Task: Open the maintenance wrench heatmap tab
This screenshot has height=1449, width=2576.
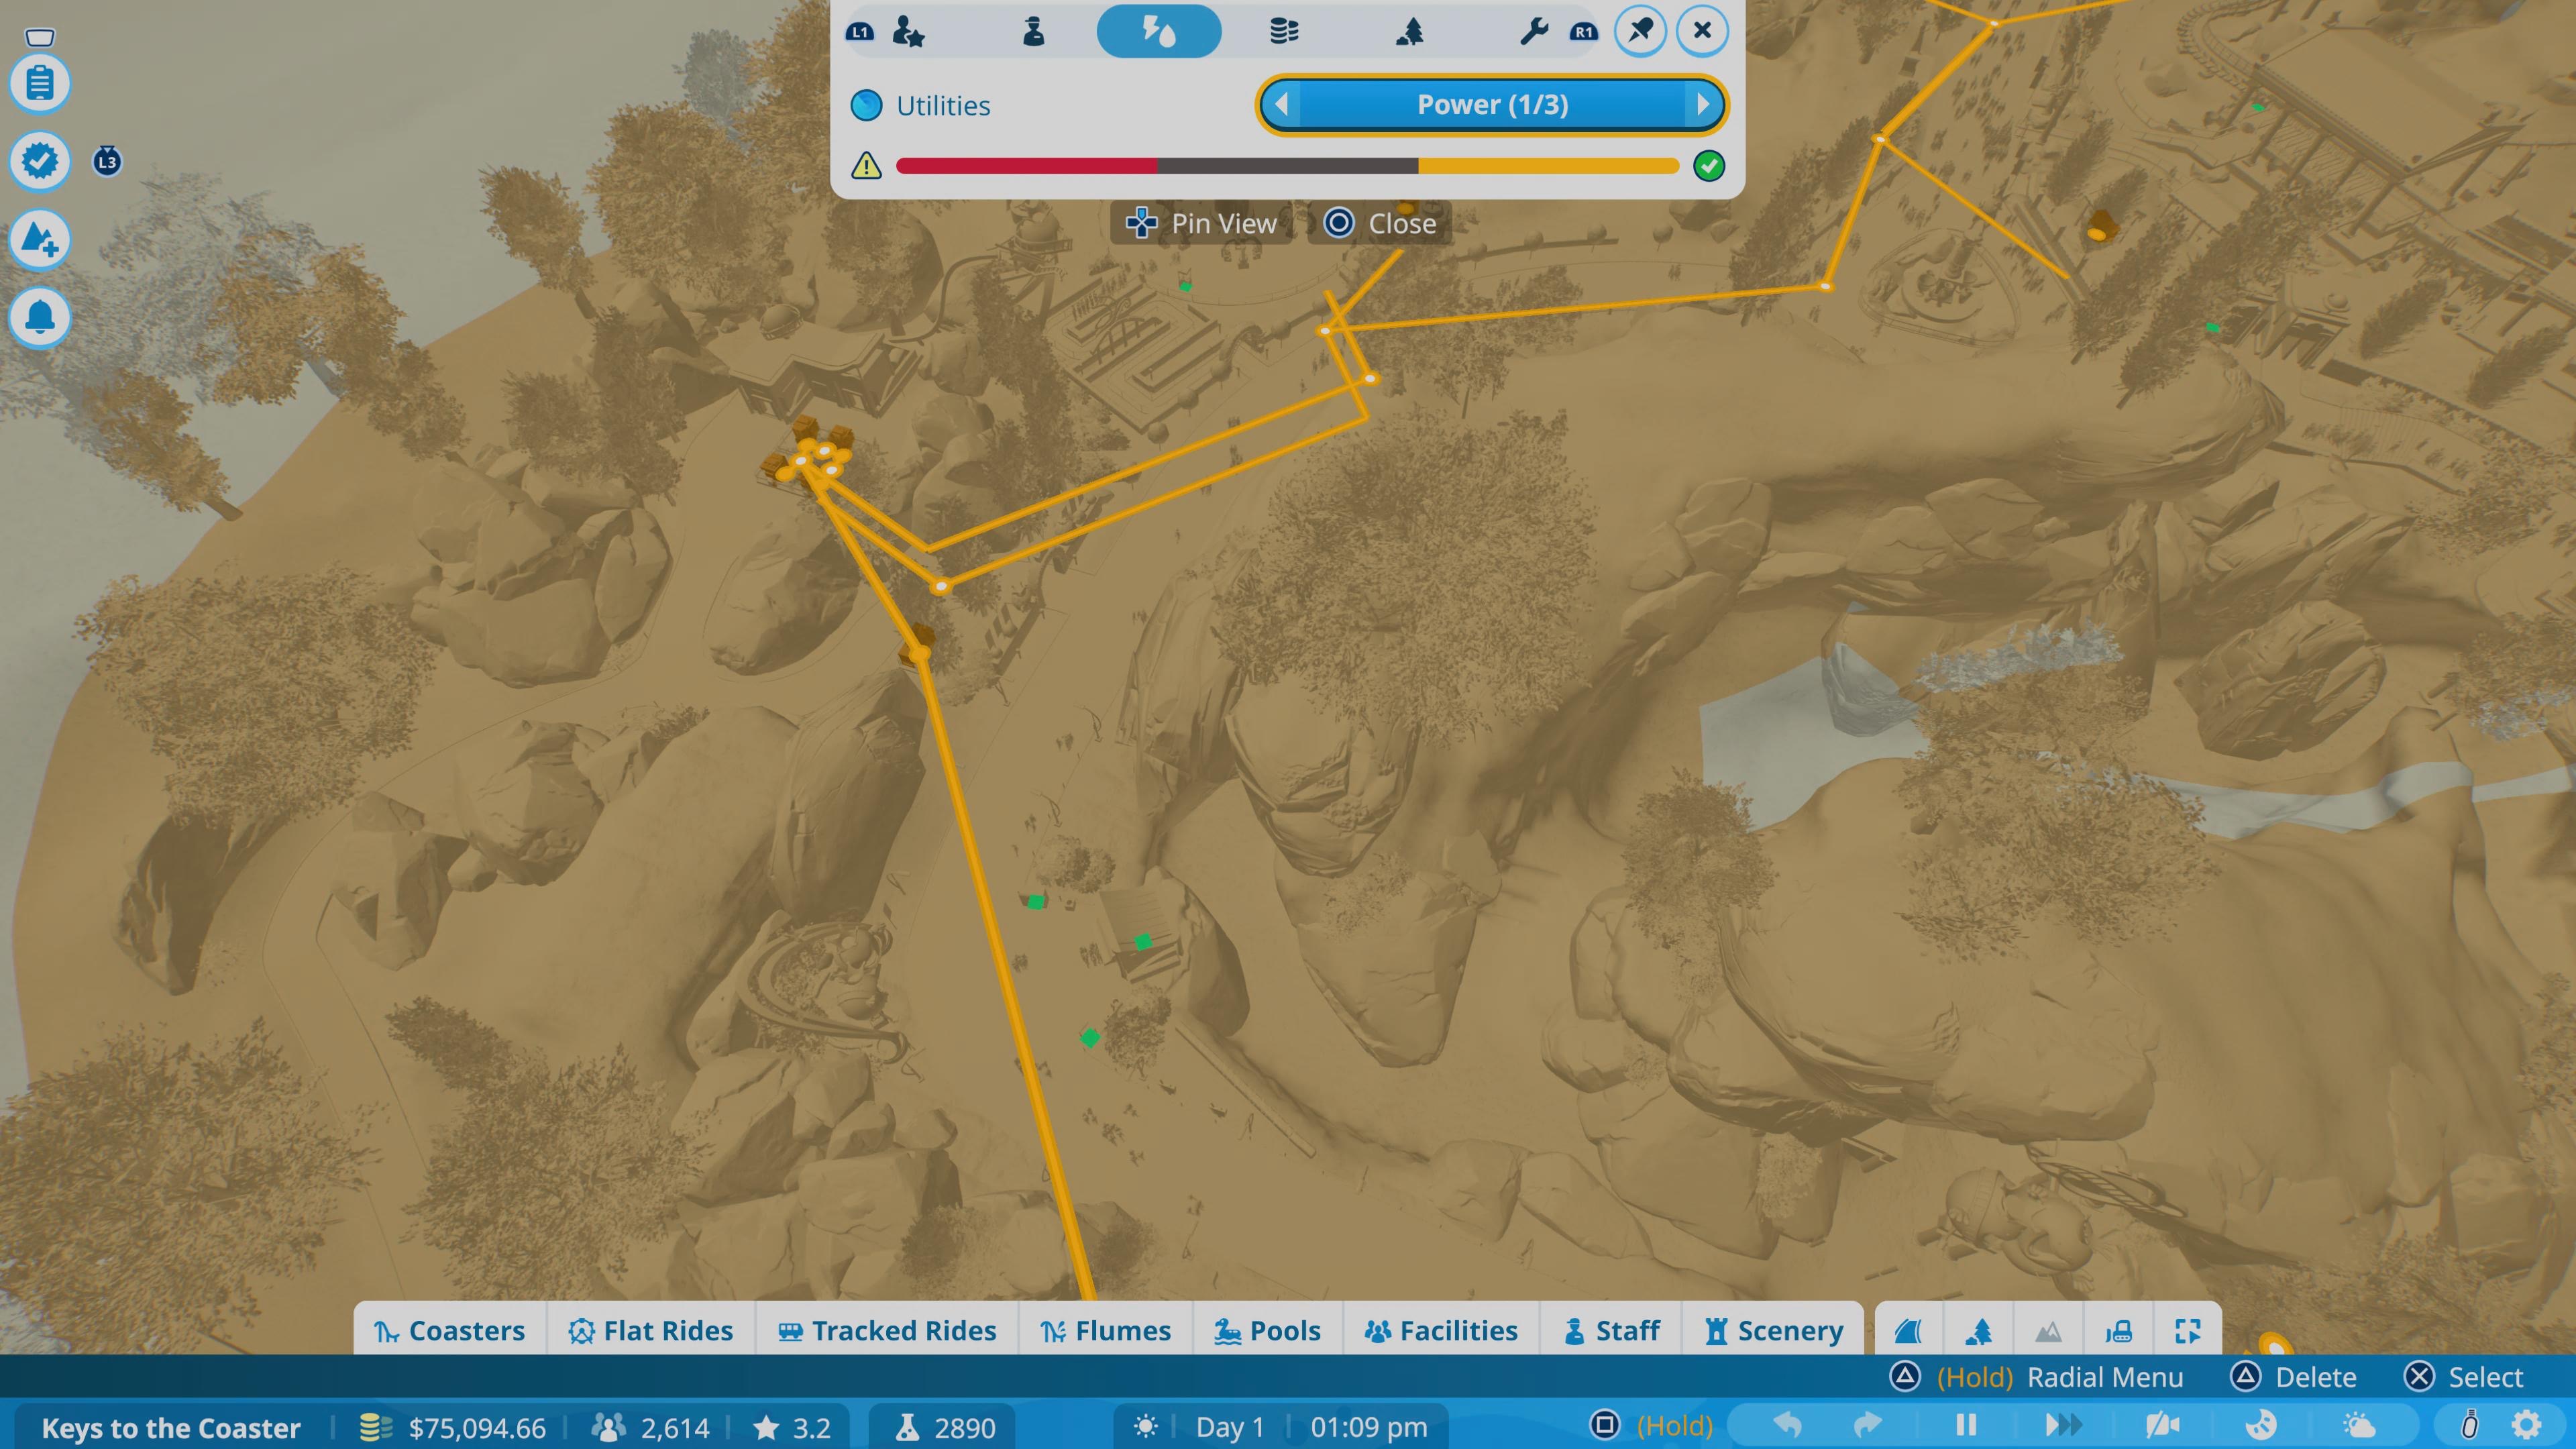Action: [x=1534, y=31]
